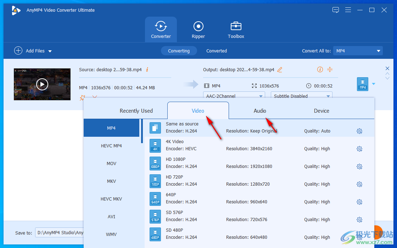Click the compress video icon beside output info
Image resolution: width=397 pixels, height=248 pixels.
coord(330,69)
